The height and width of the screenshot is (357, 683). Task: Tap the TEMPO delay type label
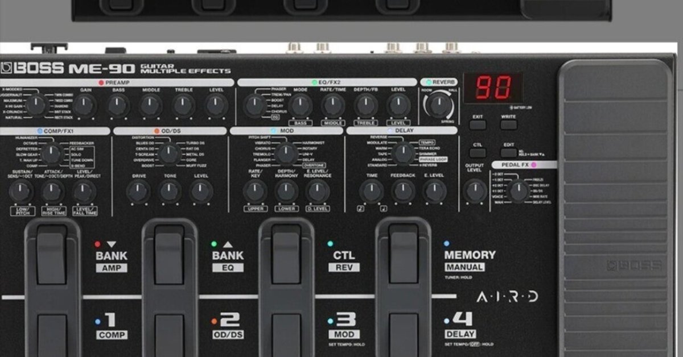pyautogui.click(x=427, y=142)
